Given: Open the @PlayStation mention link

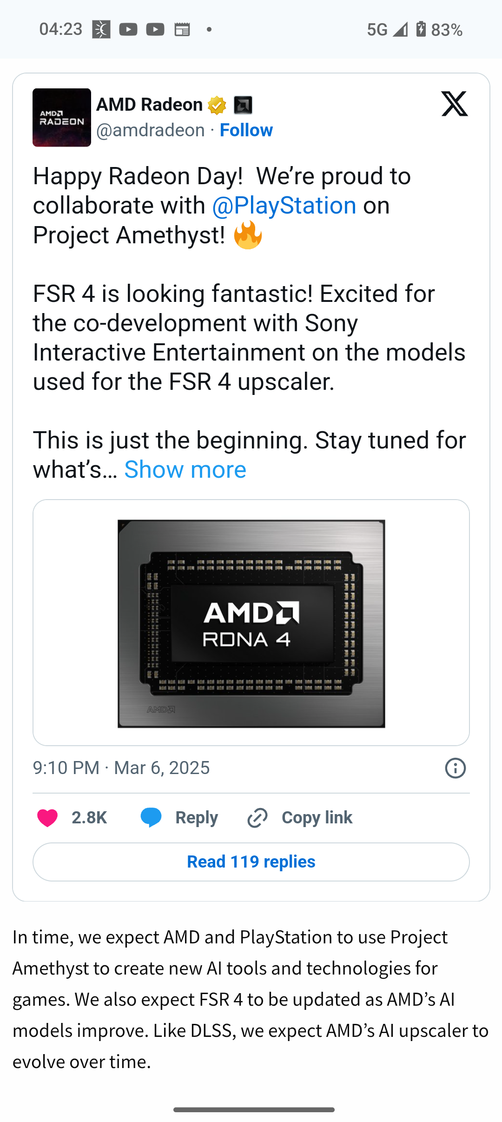Looking at the screenshot, I should point(284,206).
